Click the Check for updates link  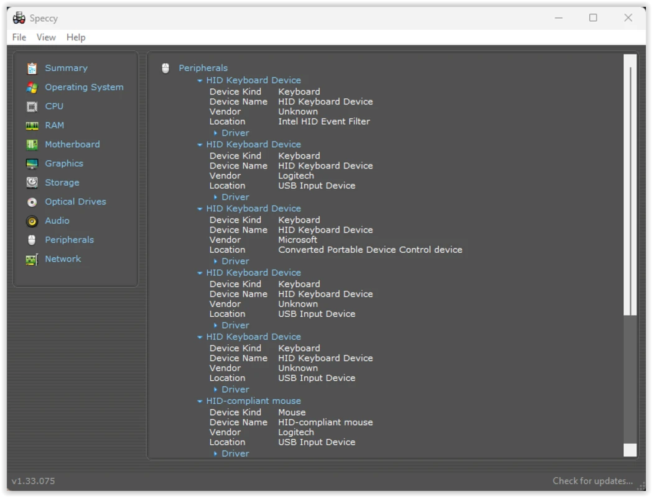click(592, 480)
